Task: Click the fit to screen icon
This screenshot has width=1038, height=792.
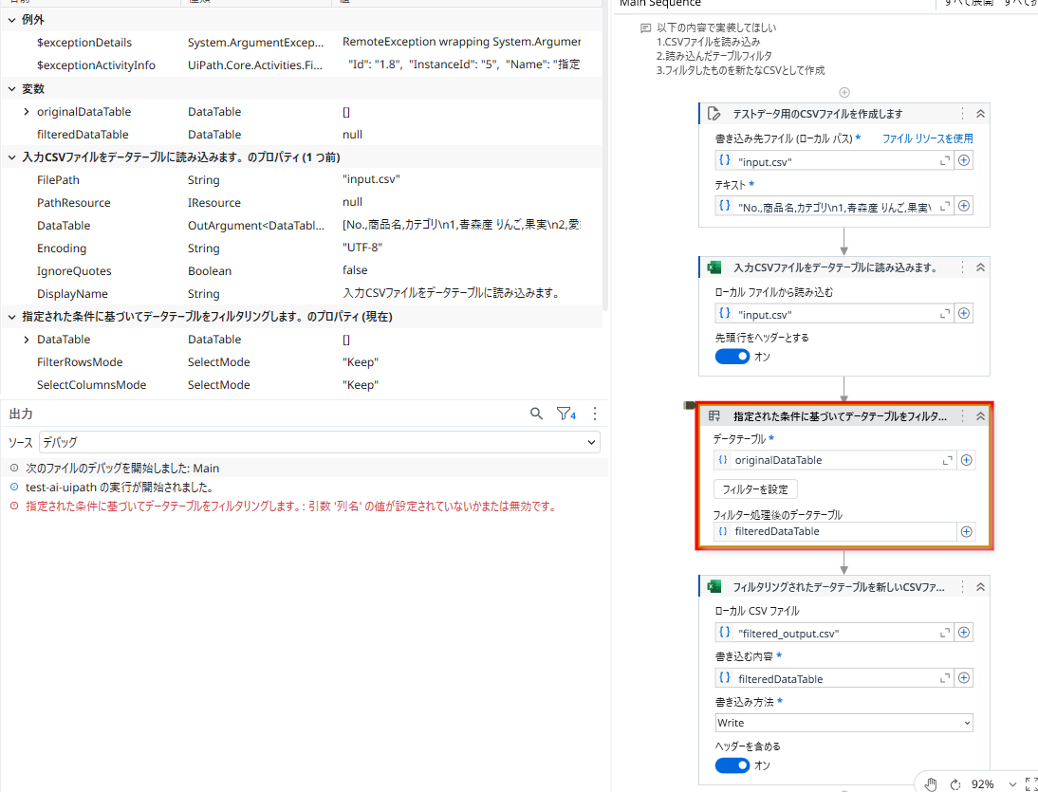Action: (1030, 784)
